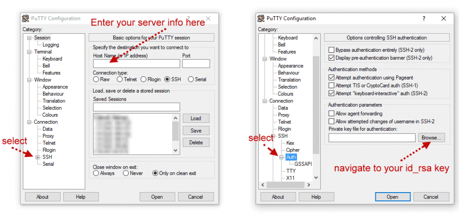Choose Only on clean exit option

[x=155, y=173]
